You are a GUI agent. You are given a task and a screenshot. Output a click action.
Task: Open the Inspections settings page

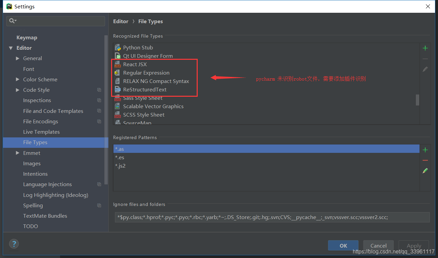point(37,100)
